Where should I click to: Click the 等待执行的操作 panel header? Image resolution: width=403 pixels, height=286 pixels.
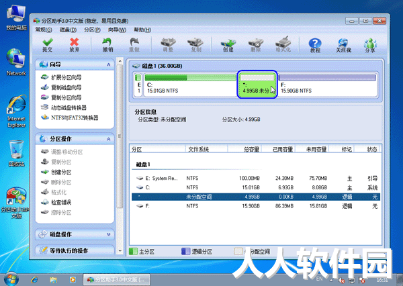coord(75,250)
